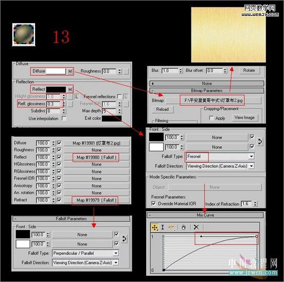Select the Scale Point tool in Mix Curve
This screenshot has height=282, width=284.
(163, 227)
